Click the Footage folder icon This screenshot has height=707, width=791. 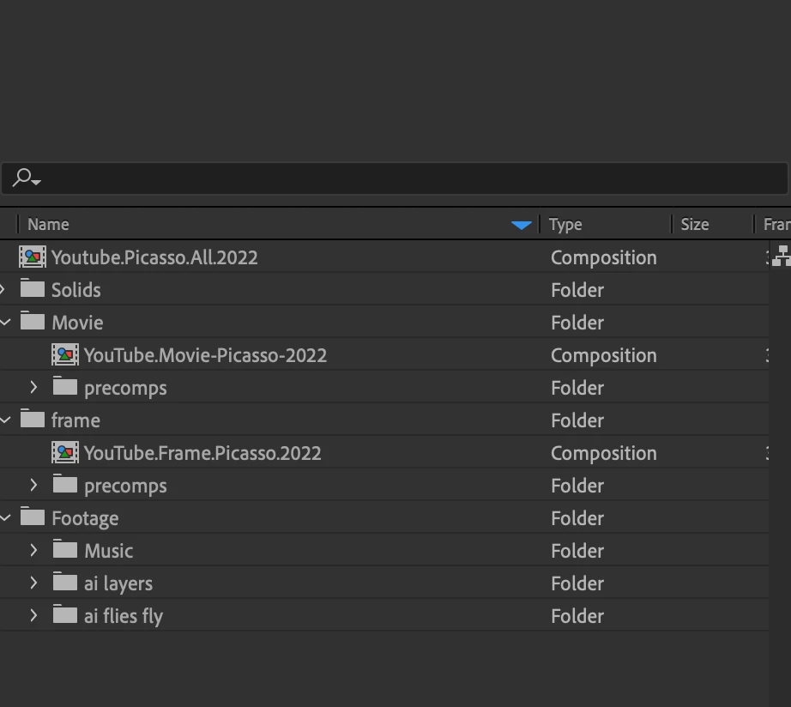point(33,517)
